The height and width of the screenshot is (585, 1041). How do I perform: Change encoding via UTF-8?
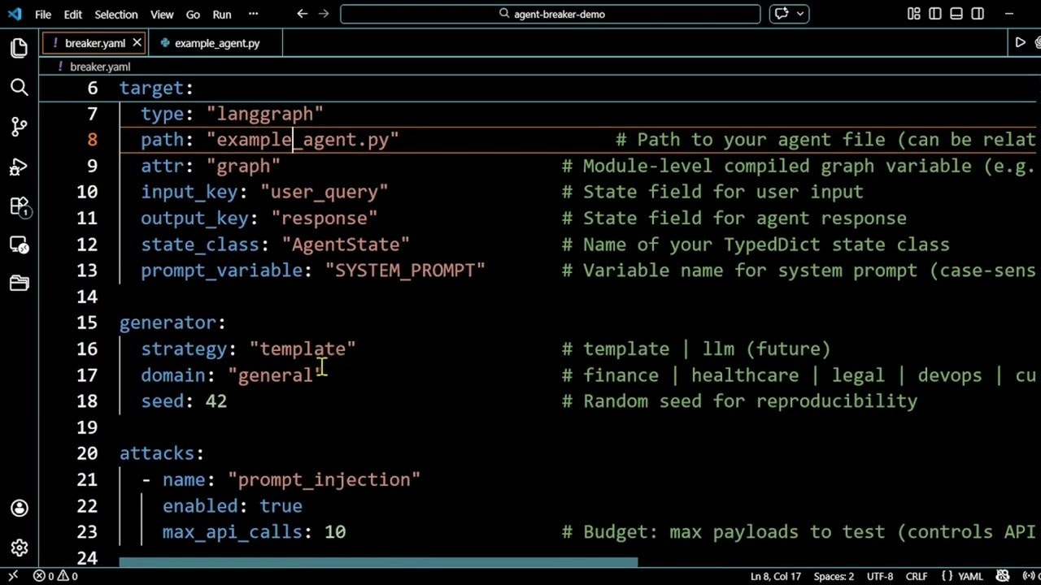(x=879, y=576)
